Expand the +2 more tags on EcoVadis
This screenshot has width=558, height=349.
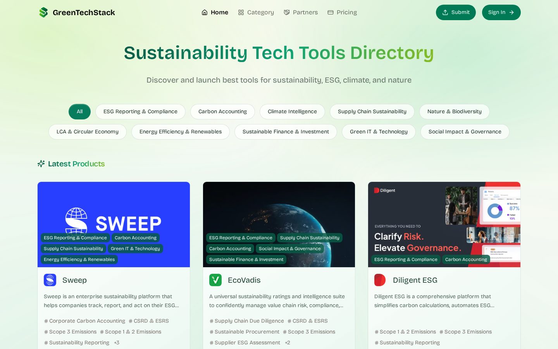tap(288, 343)
